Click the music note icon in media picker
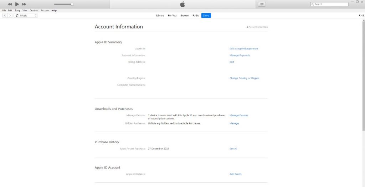The height and width of the screenshot is (187, 365). 17,15
